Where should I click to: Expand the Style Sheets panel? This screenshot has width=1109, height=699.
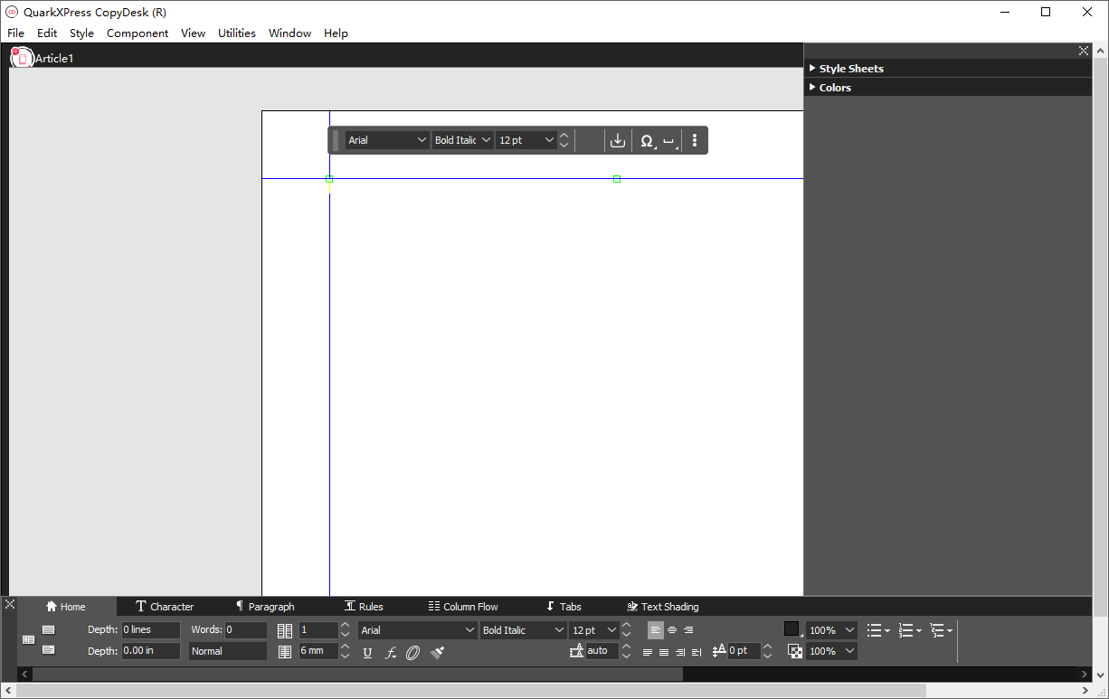(x=812, y=68)
